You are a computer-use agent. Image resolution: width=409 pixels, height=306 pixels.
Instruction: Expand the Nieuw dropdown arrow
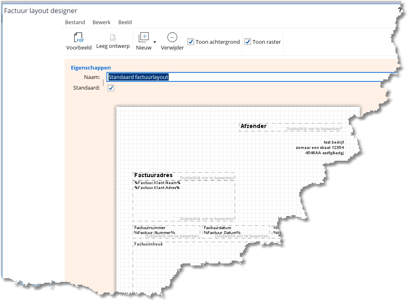(154, 42)
